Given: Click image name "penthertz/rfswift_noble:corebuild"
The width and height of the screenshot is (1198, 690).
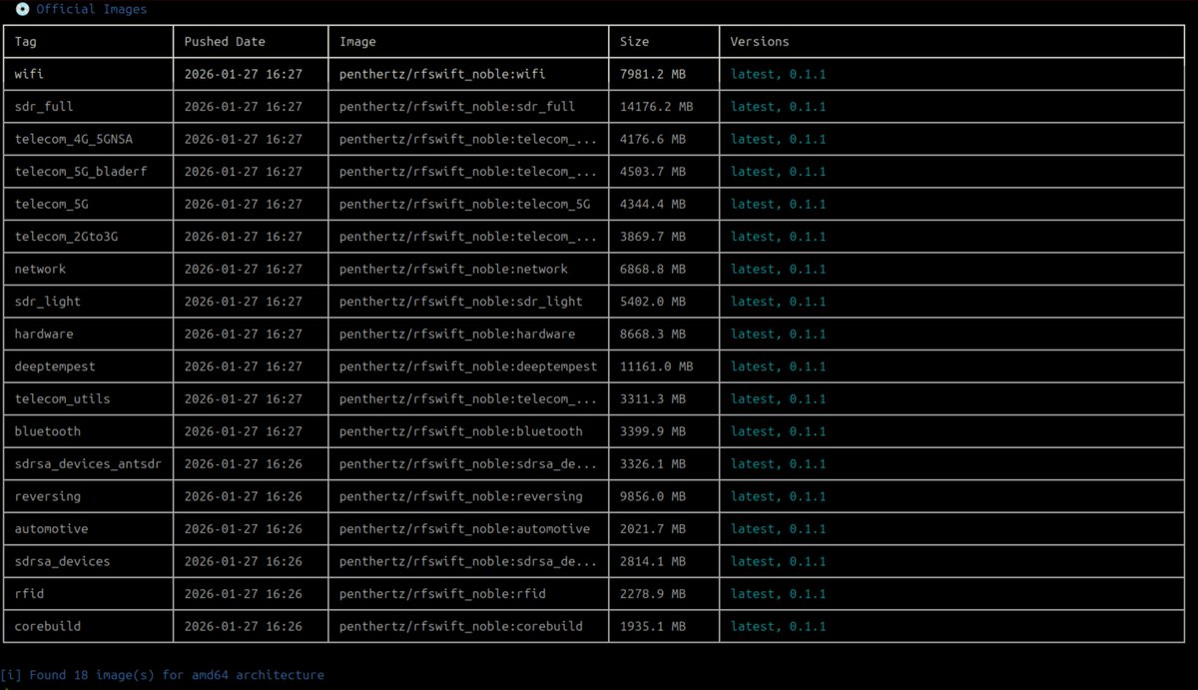Looking at the screenshot, I should pyautogui.click(x=460, y=626).
